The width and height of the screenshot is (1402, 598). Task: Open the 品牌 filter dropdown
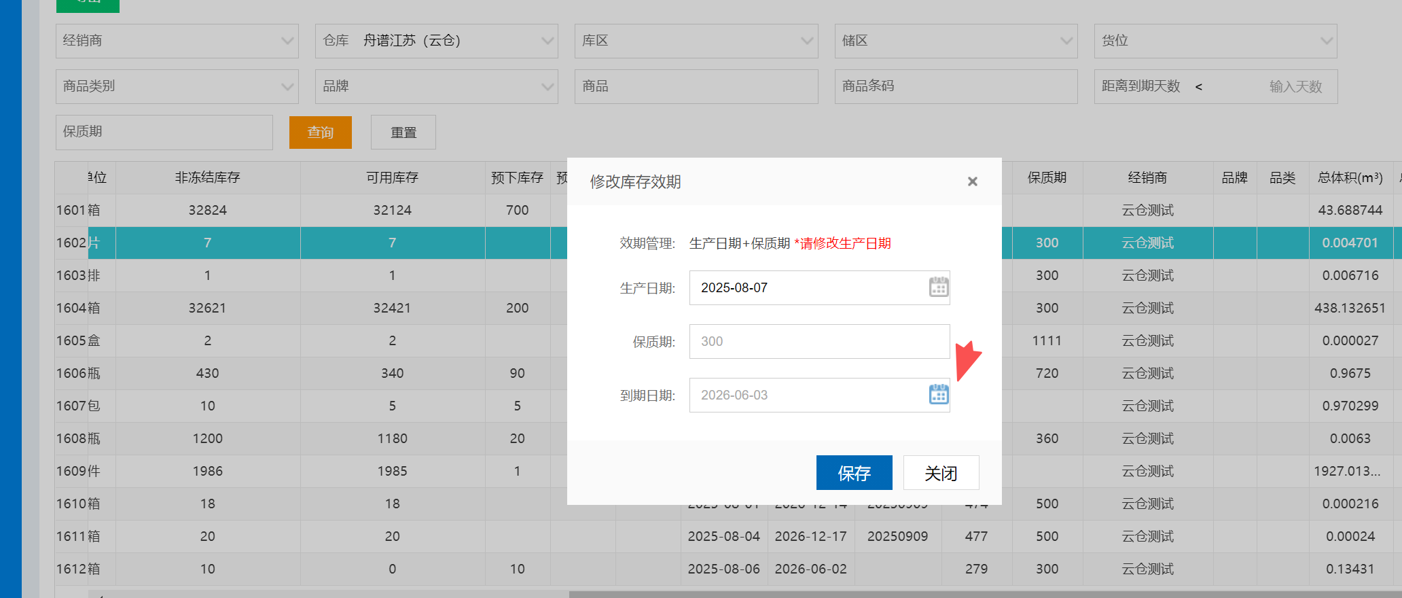(436, 86)
